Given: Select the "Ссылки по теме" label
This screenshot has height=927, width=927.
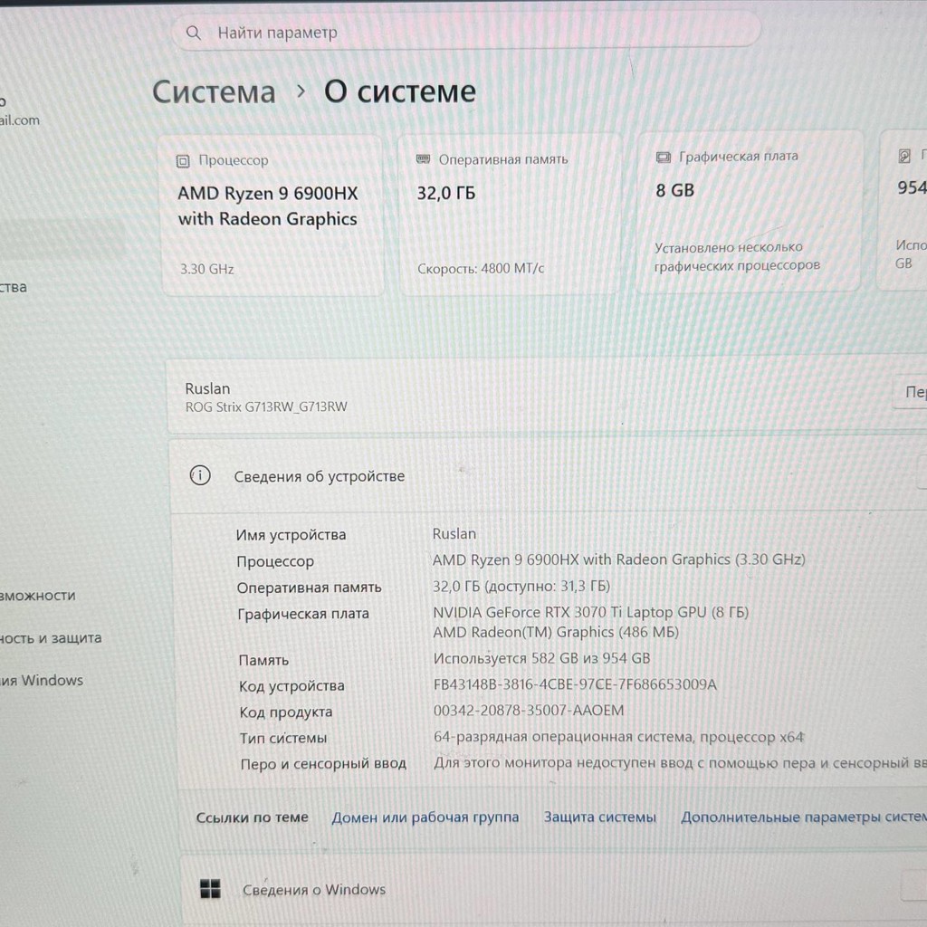Looking at the screenshot, I should coord(253,817).
